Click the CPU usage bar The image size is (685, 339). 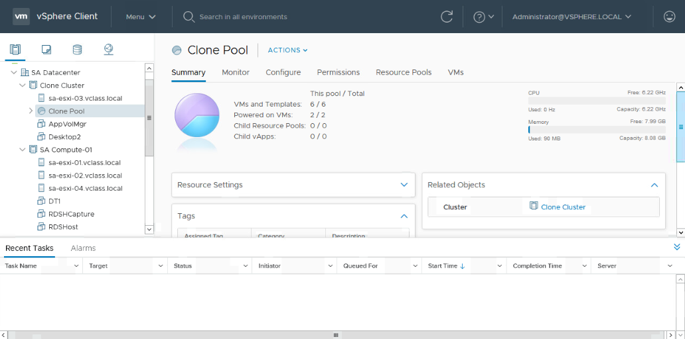point(597,101)
